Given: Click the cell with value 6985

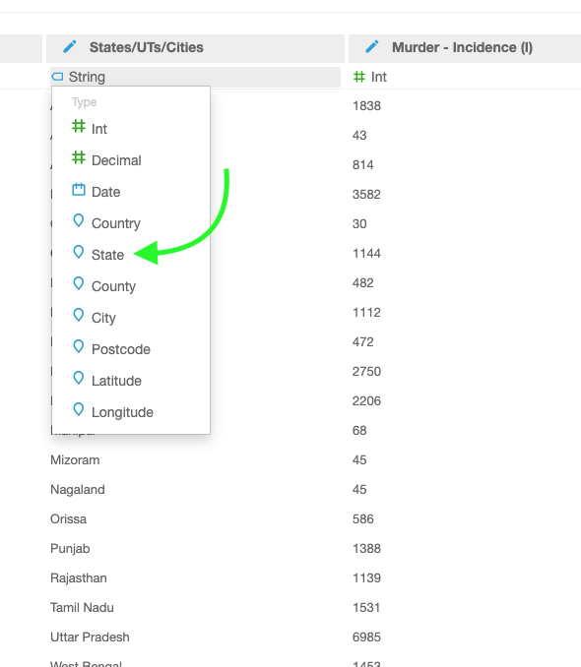Looking at the screenshot, I should [366, 637].
